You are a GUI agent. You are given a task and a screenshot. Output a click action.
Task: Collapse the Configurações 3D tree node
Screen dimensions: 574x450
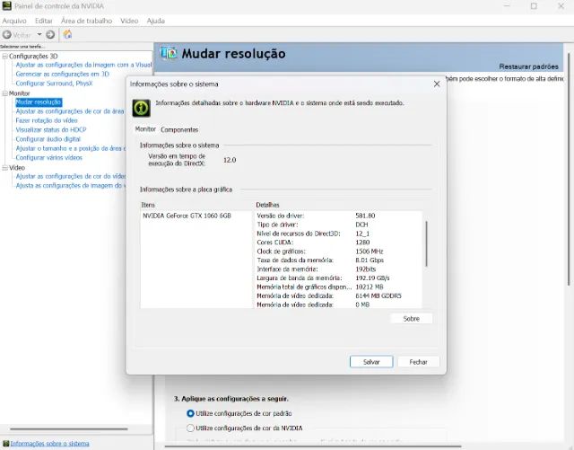coord(5,56)
